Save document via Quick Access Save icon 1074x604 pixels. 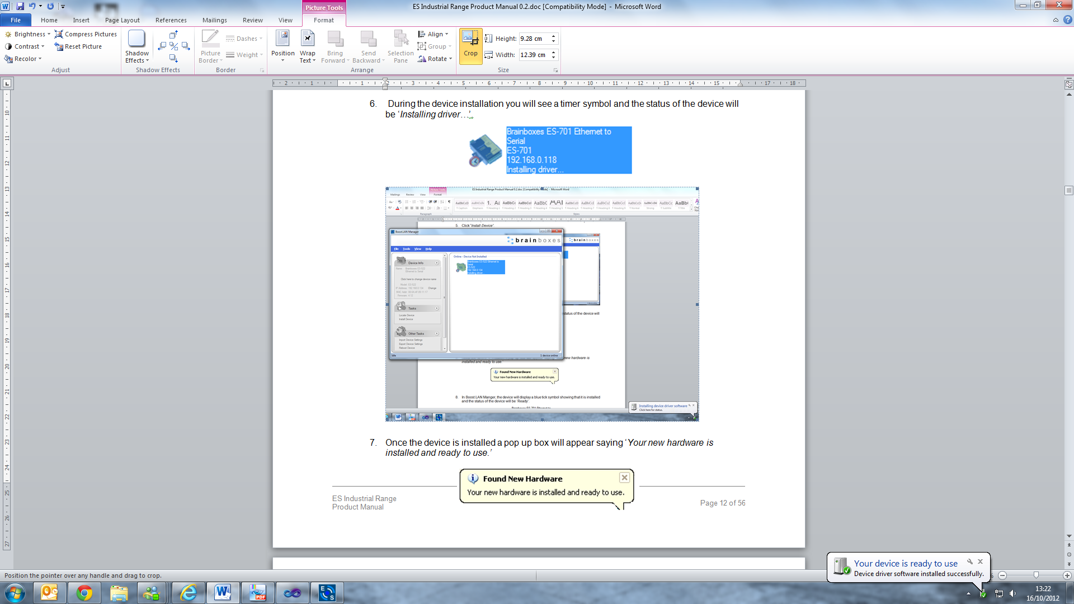(x=20, y=6)
